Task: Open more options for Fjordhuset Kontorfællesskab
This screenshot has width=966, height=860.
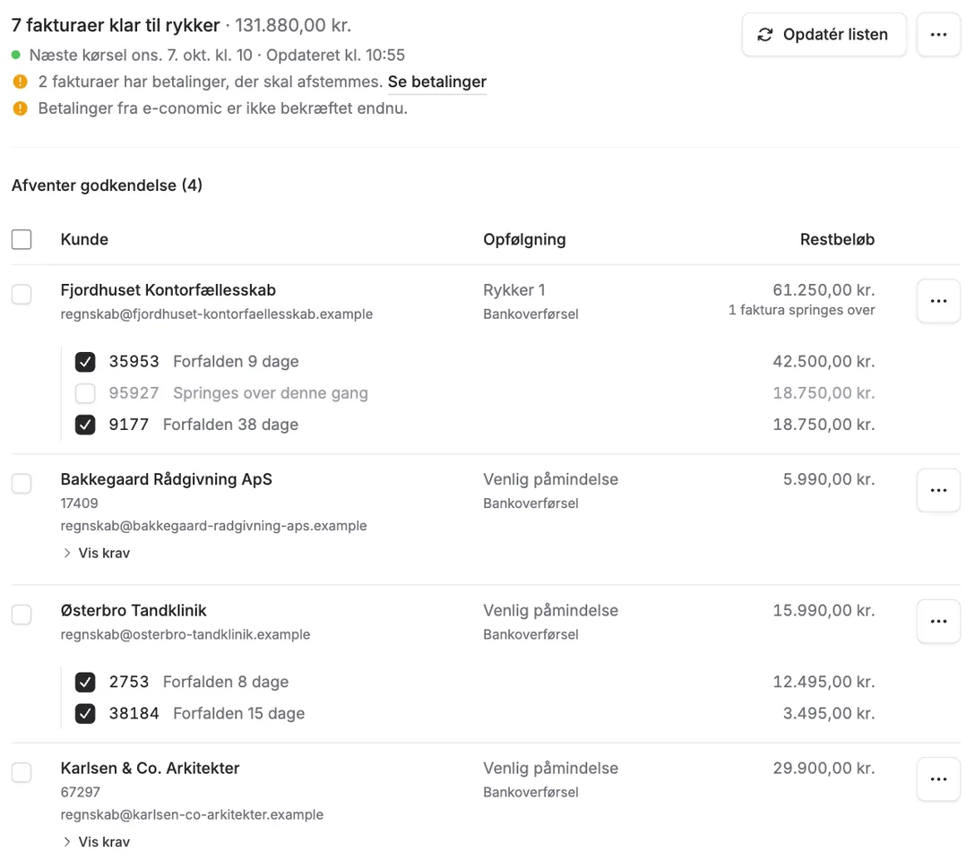Action: (938, 301)
